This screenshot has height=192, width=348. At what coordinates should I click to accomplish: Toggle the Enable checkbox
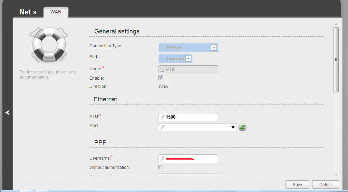pos(161,78)
